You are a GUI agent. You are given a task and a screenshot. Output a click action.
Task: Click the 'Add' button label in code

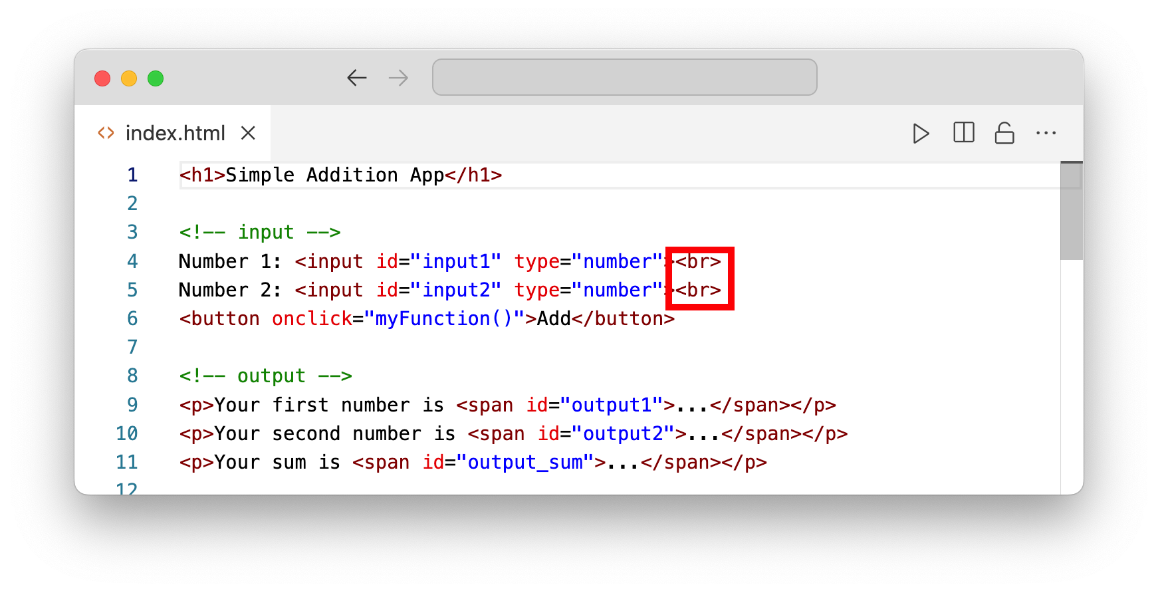click(554, 318)
